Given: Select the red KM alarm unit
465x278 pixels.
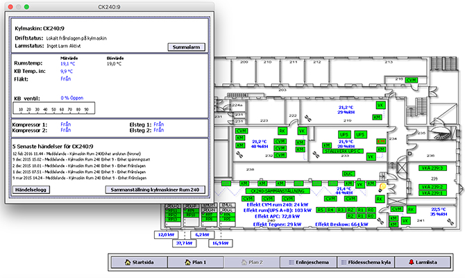Looking at the screenshot, I should (380, 140).
